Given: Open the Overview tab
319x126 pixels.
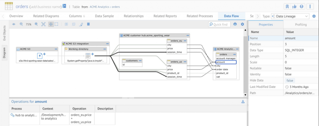Looking at the screenshot, I should tap(16, 16).
